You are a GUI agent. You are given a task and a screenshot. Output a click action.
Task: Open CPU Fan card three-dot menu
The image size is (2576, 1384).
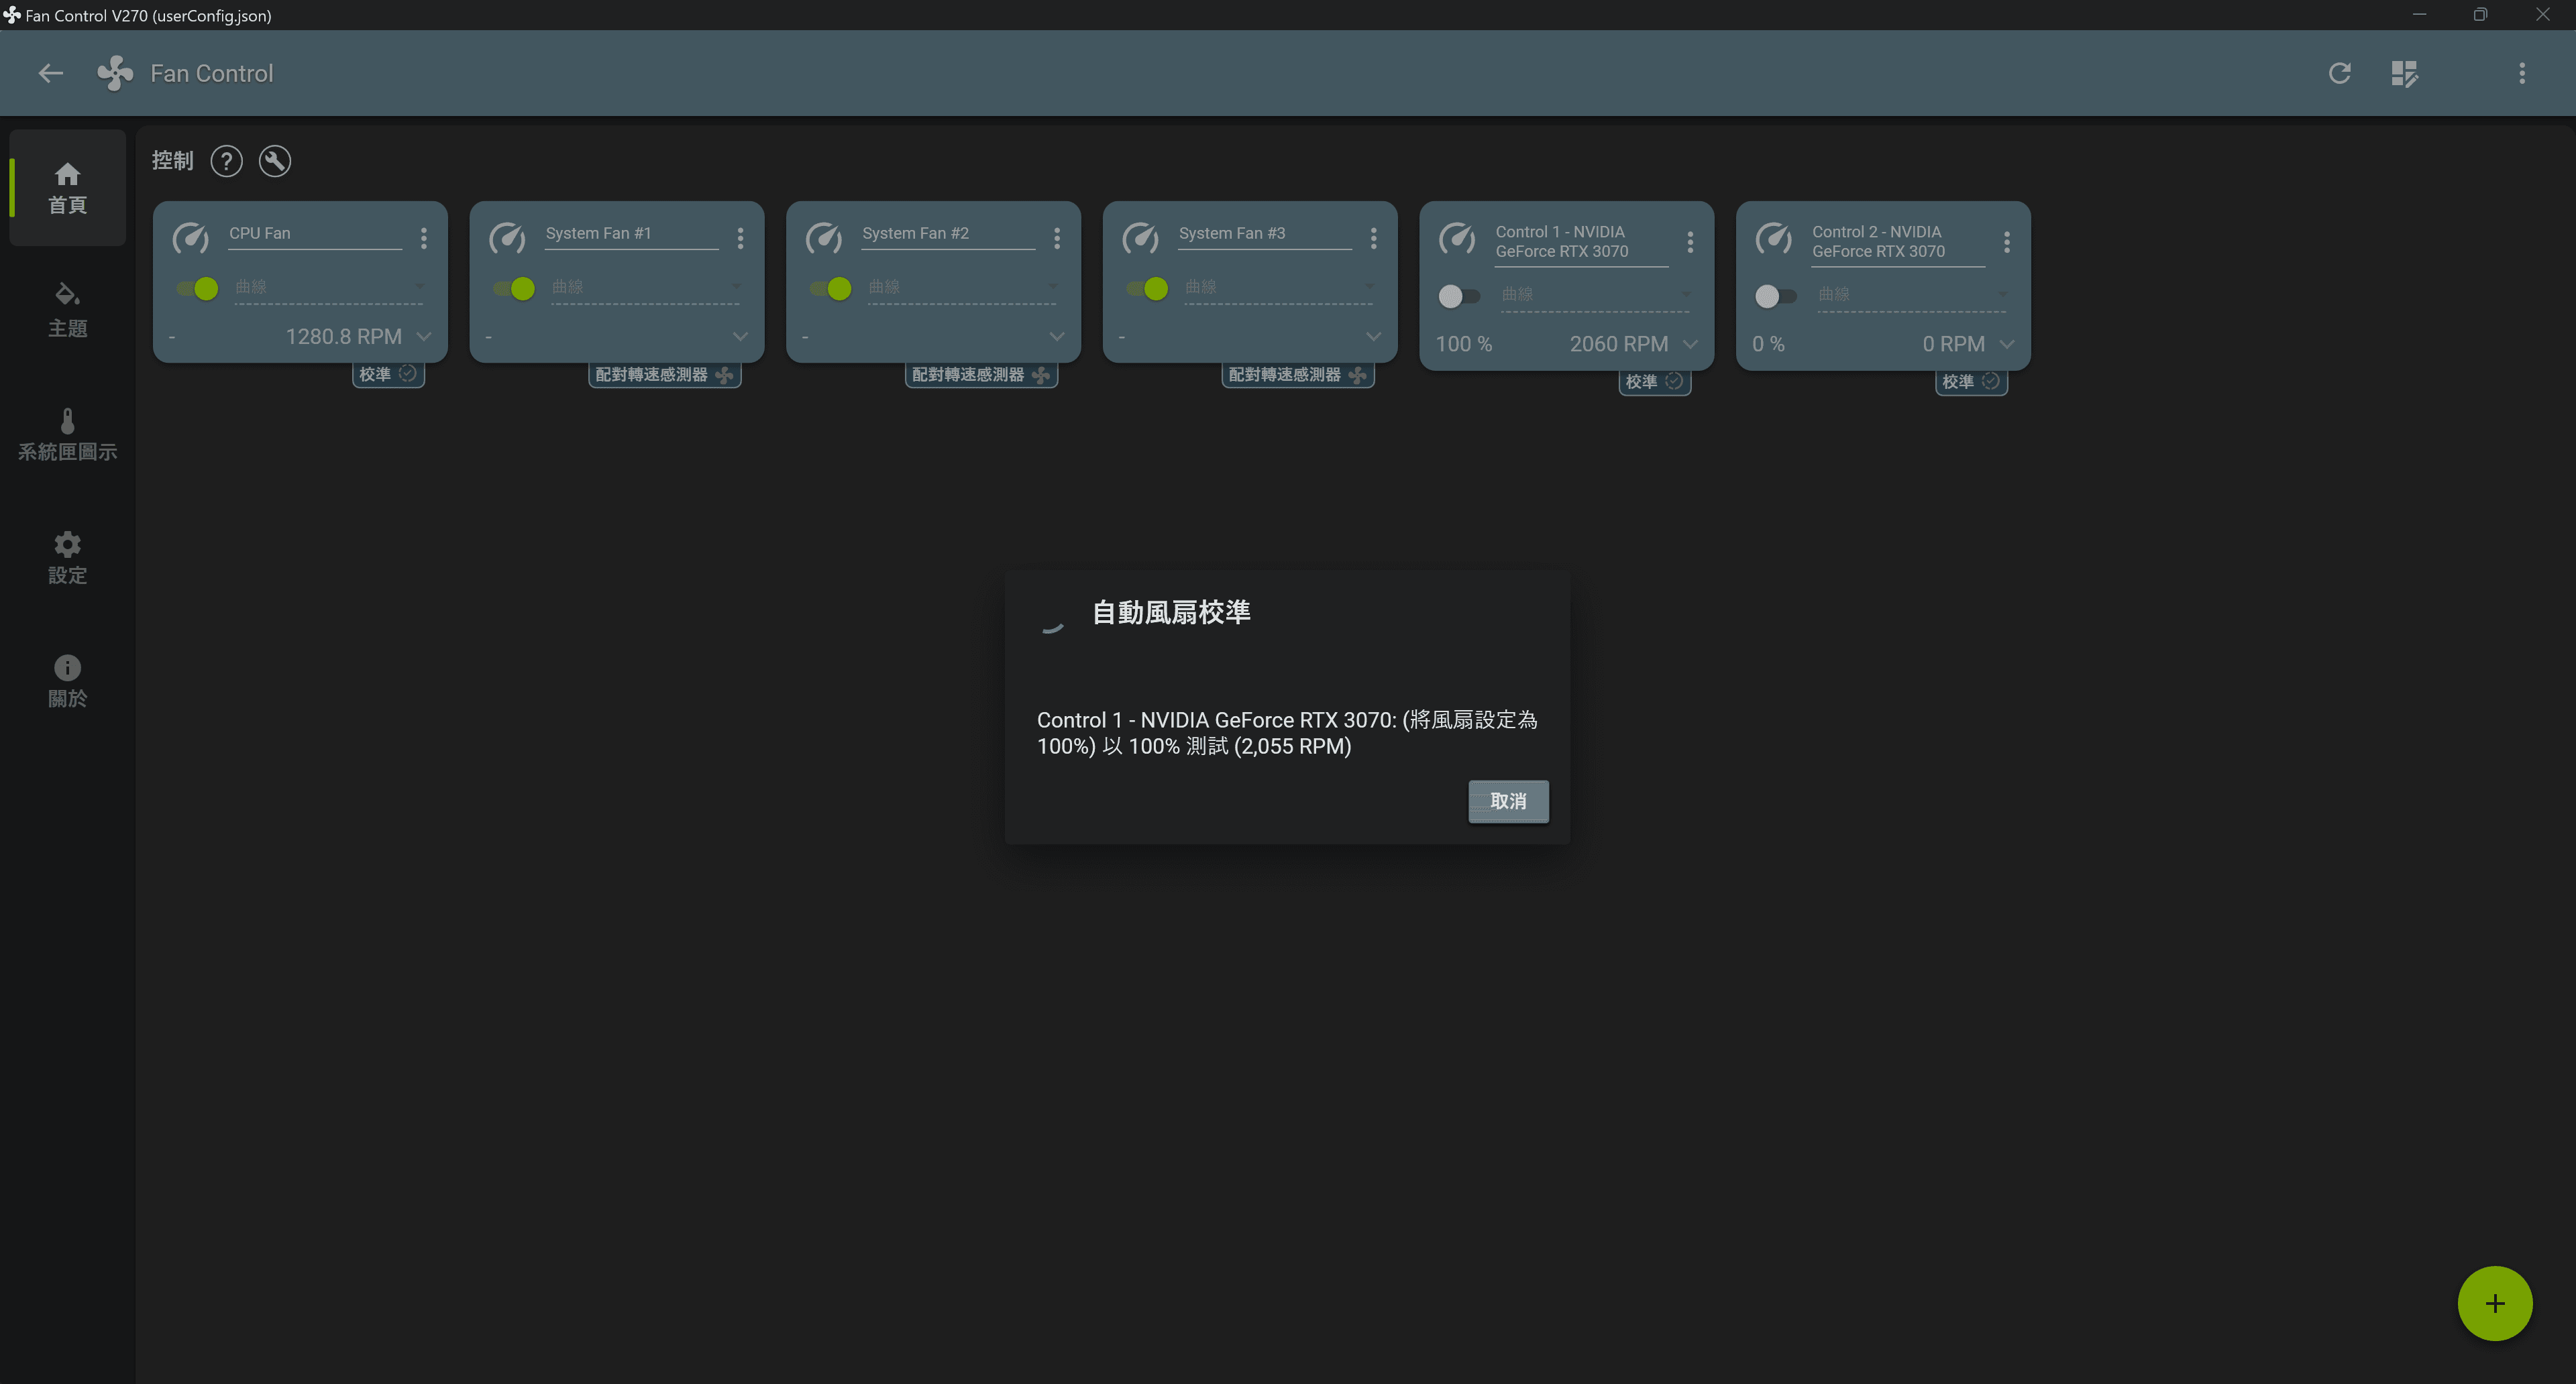424,238
